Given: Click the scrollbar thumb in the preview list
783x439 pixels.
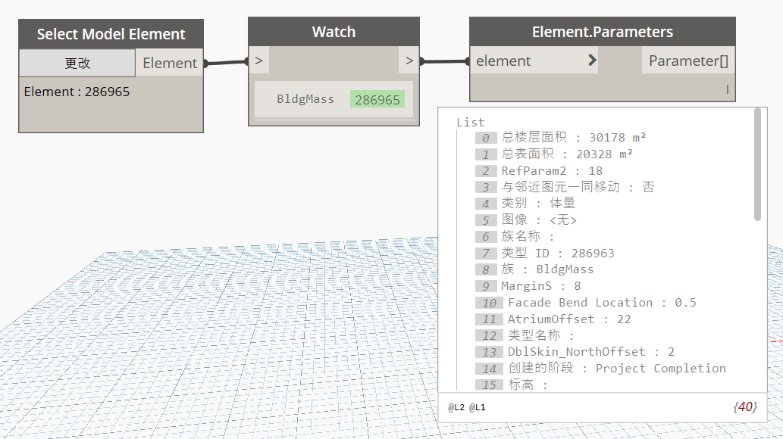Looking at the screenshot, I should 757,165.
